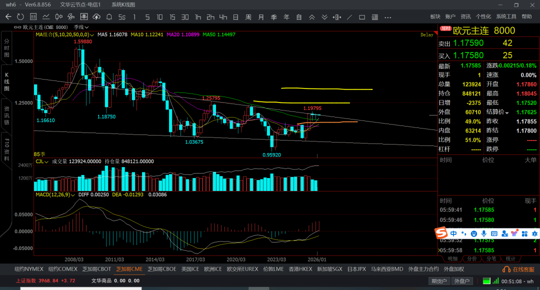Open Sogou toolbox grid icon
The height and width of the screenshot is (290, 540).
524,233
